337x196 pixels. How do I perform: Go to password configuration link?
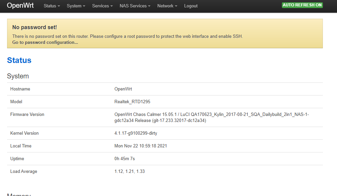point(45,43)
